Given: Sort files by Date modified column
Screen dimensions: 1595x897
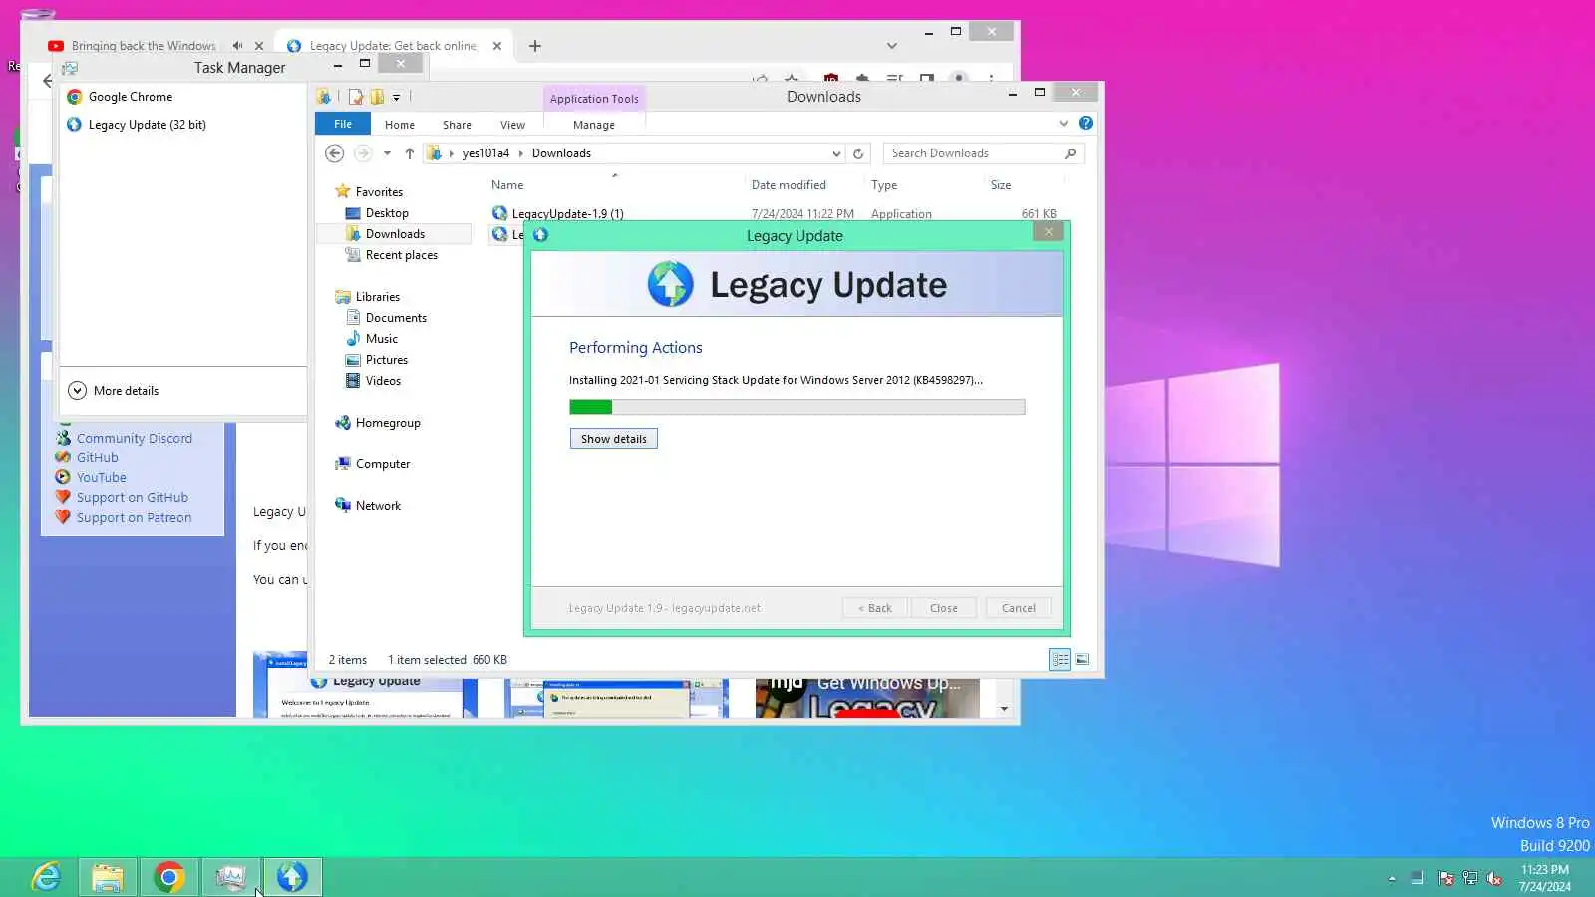Looking at the screenshot, I should (x=789, y=185).
